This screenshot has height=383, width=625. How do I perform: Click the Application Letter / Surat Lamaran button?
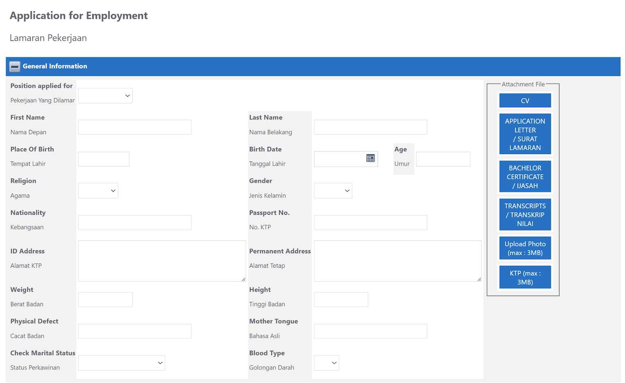tap(525, 134)
